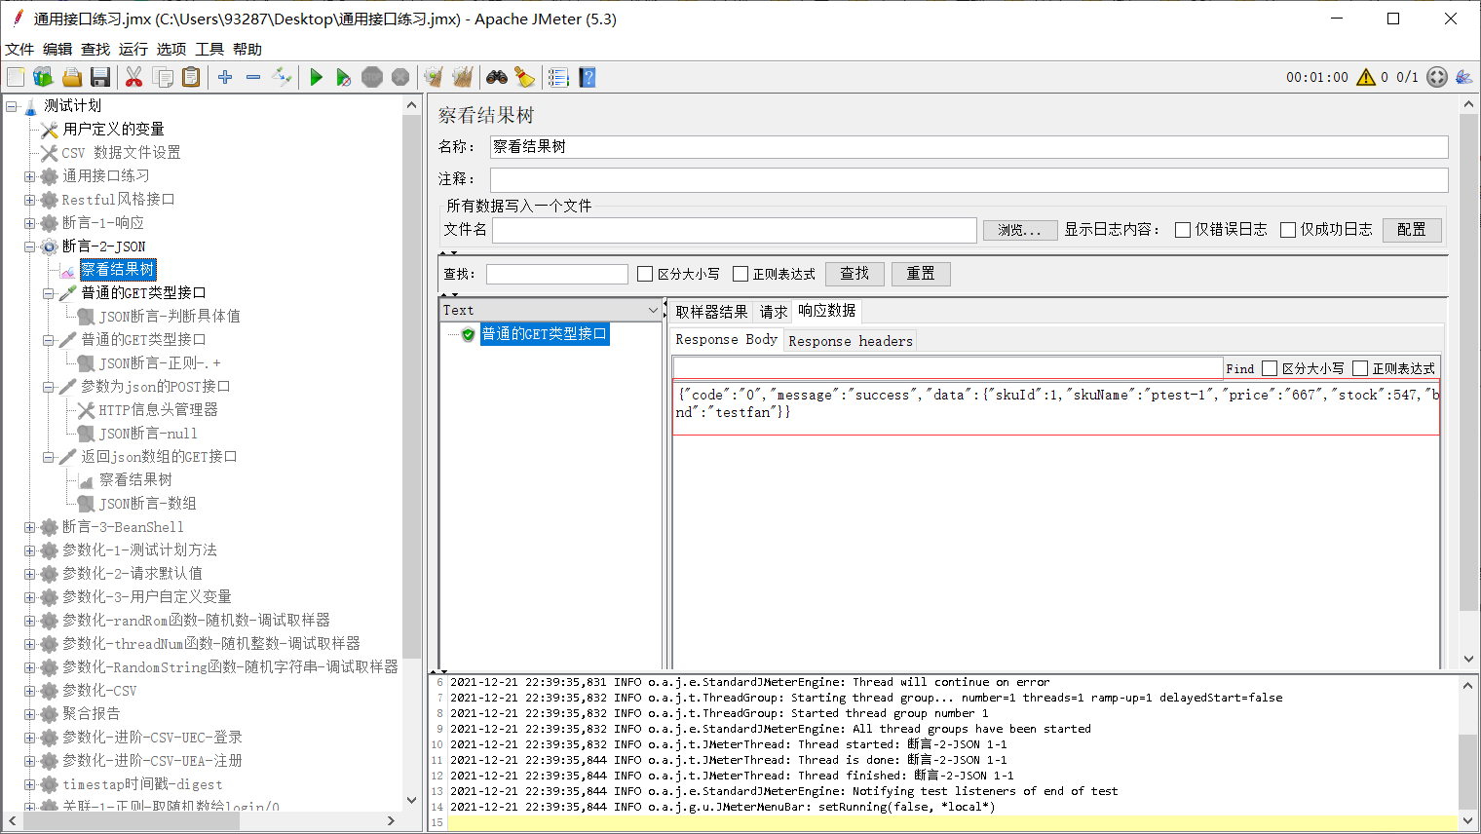Expand all nodes with plus icon
The width and height of the screenshot is (1481, 834).
(225, 77)
